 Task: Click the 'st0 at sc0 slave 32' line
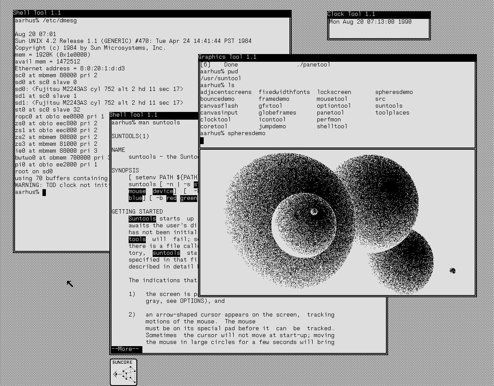point(48,110)
